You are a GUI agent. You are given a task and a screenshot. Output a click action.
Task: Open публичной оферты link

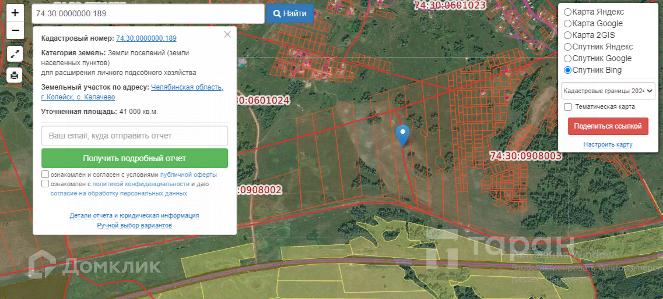coord(188,175)
